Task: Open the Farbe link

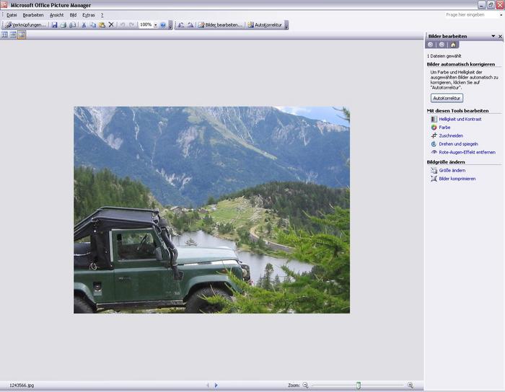Action: [x=444, y=128]
